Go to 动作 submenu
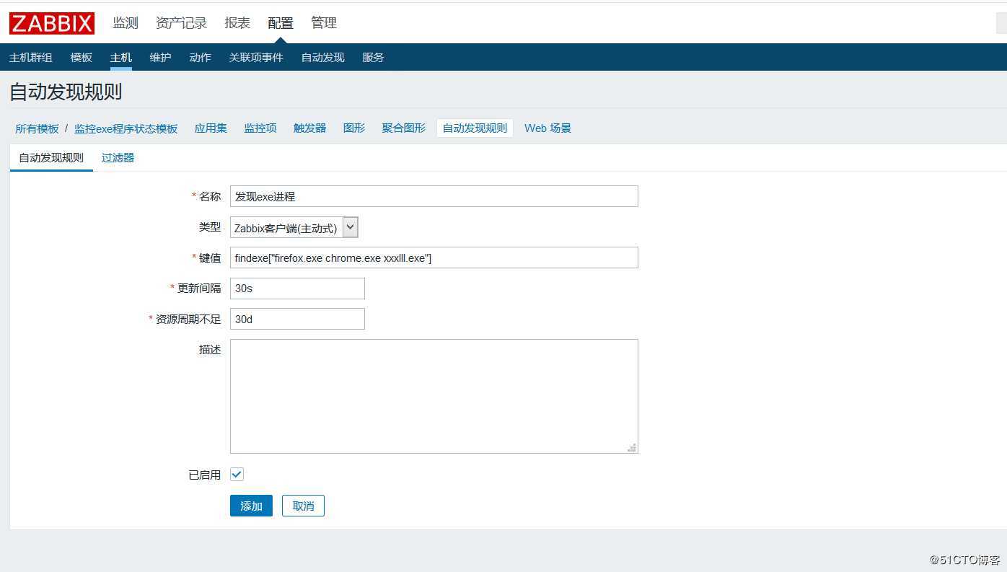 click(x=201, y=57)
